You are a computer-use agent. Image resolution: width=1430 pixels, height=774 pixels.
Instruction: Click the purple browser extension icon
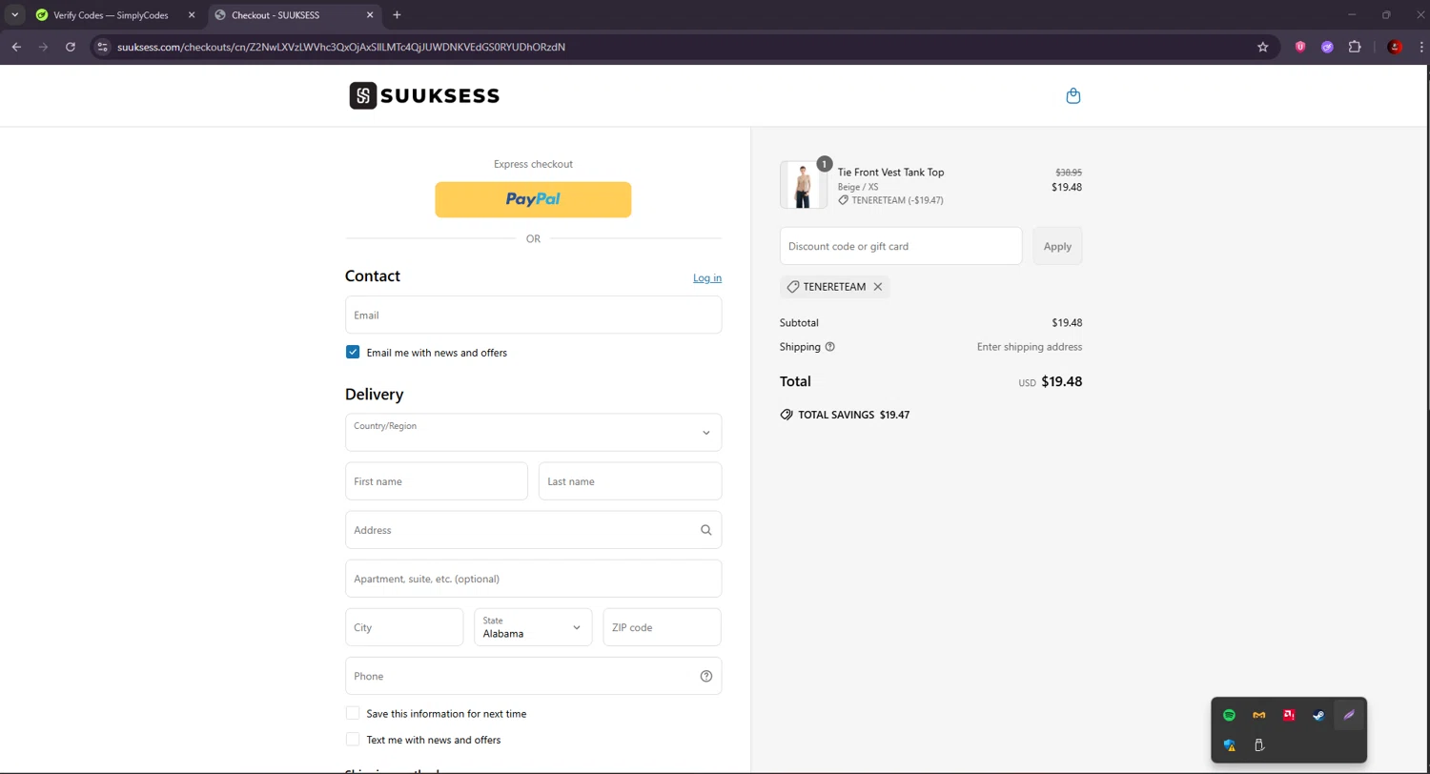1327,47
